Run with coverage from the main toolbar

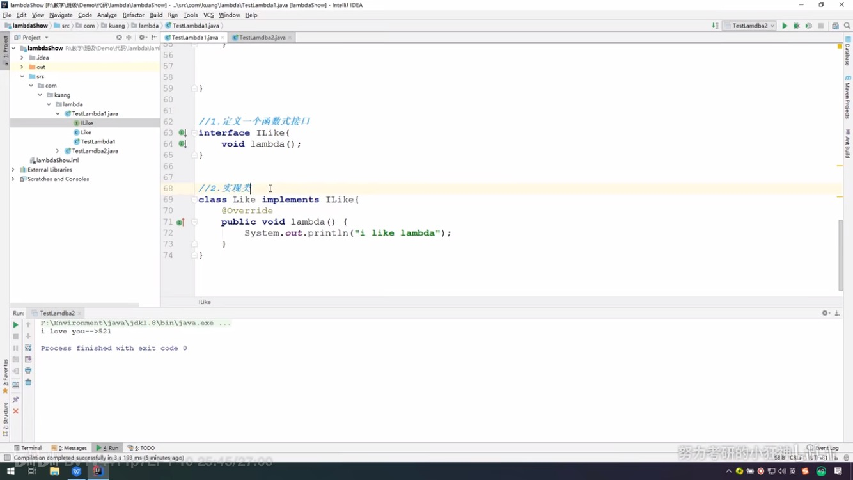809,26
